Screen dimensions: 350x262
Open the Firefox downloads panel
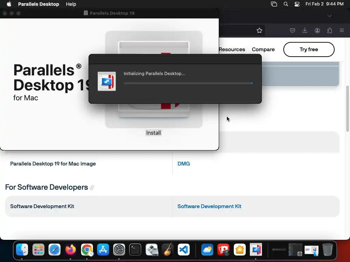click(x=305, y=30)
